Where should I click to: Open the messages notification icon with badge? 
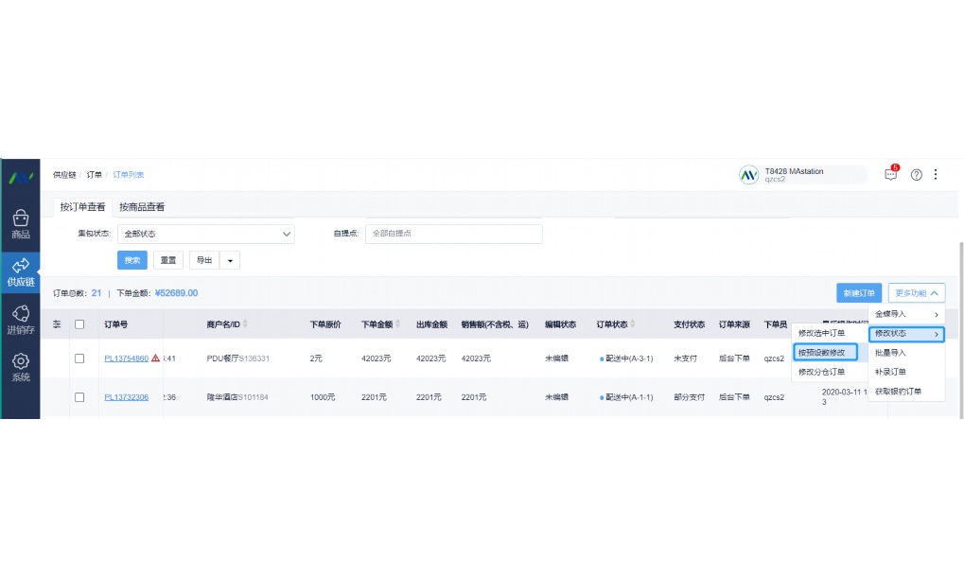[891, 174]
